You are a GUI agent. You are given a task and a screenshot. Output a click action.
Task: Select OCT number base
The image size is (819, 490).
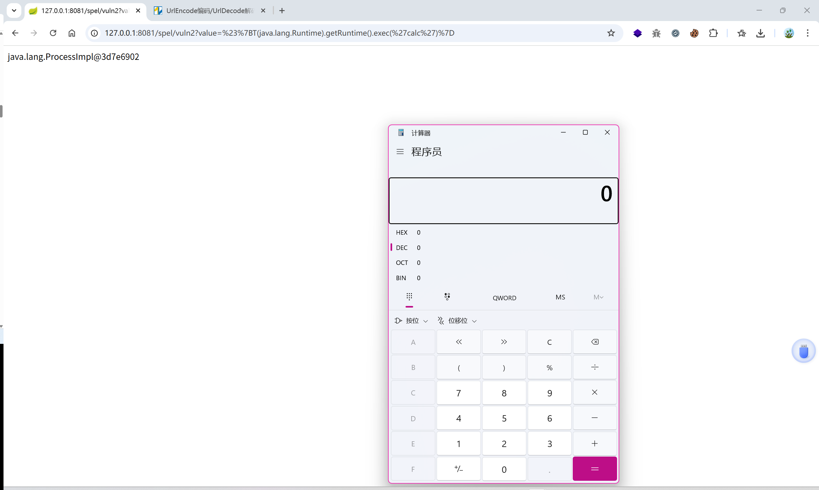coord(402,263)
